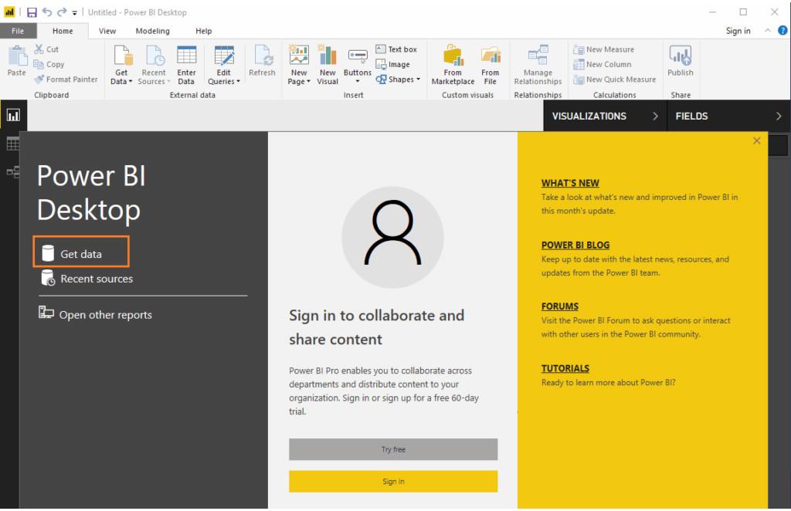791x511 pixels.
Task: Open custom visuals From Marketplace
Action: tap(453, 65)
